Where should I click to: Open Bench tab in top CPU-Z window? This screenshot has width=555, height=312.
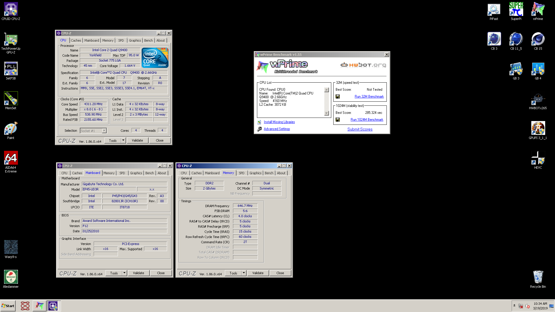click(149, 40)
